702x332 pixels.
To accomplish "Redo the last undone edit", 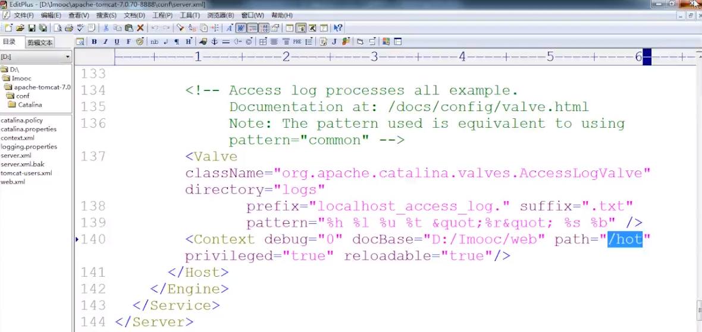I will (166, 28).
